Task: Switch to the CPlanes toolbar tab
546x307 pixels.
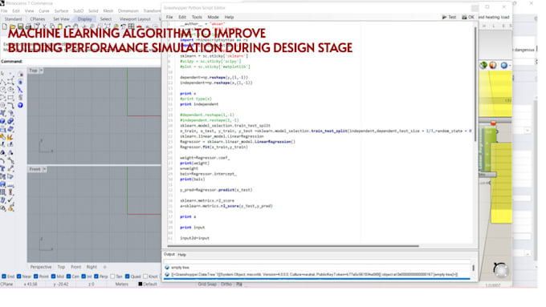Action: click(37, 19)
